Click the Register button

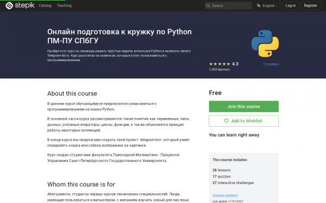click(x=310, y=5)
